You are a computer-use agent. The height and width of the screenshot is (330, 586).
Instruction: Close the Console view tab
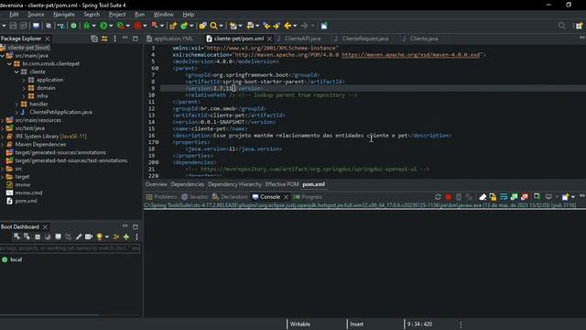coord(286,197)
